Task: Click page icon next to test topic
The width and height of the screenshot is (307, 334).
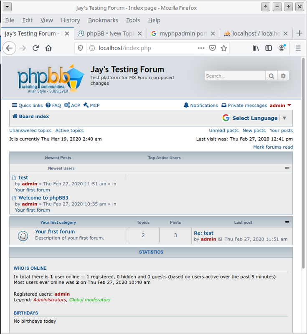Action: pyautogui.click(x=14, y=178)
